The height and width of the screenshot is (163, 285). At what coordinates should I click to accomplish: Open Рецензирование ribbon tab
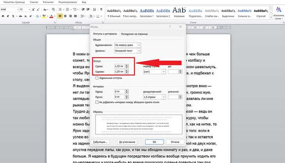click(x=68, y=2)
